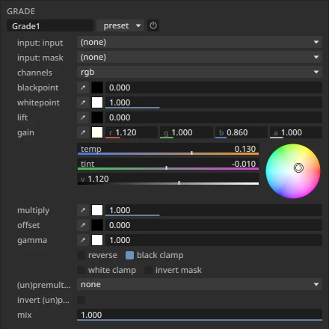Click the gain eyedropper icon
The height and width of the screenshot is (329, 329).
tap(83, 132)
